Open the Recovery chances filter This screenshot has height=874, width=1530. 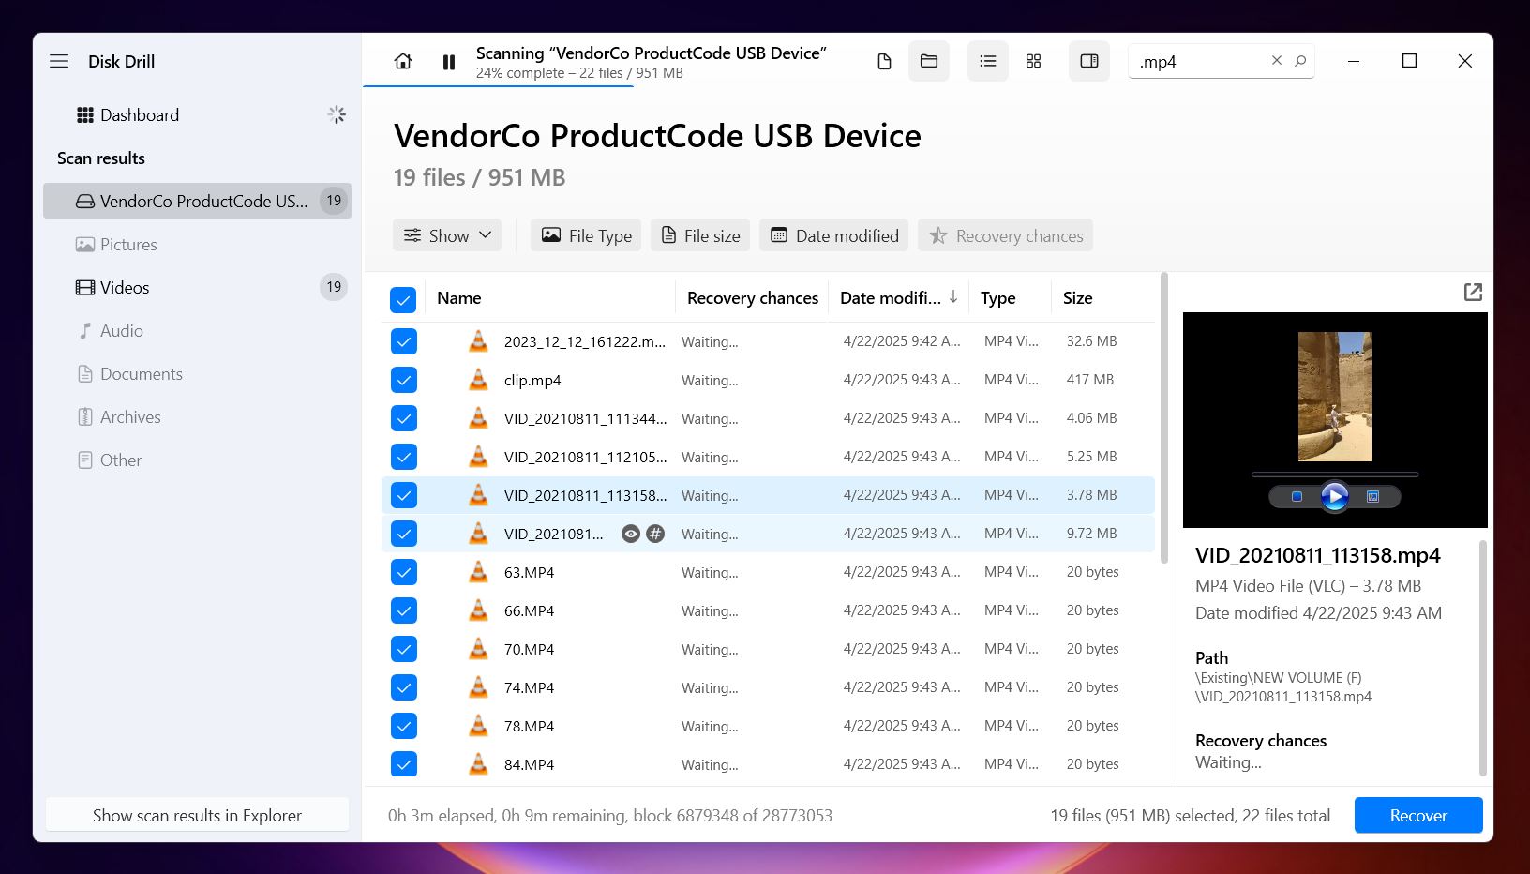tap(1005, 235)
